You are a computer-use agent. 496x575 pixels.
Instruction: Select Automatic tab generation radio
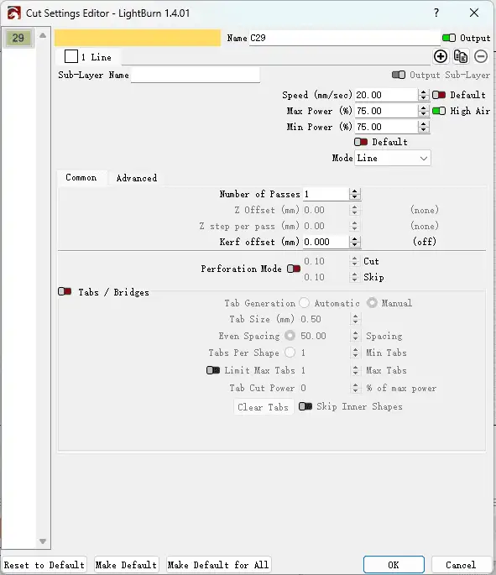(x=304, y=303)
